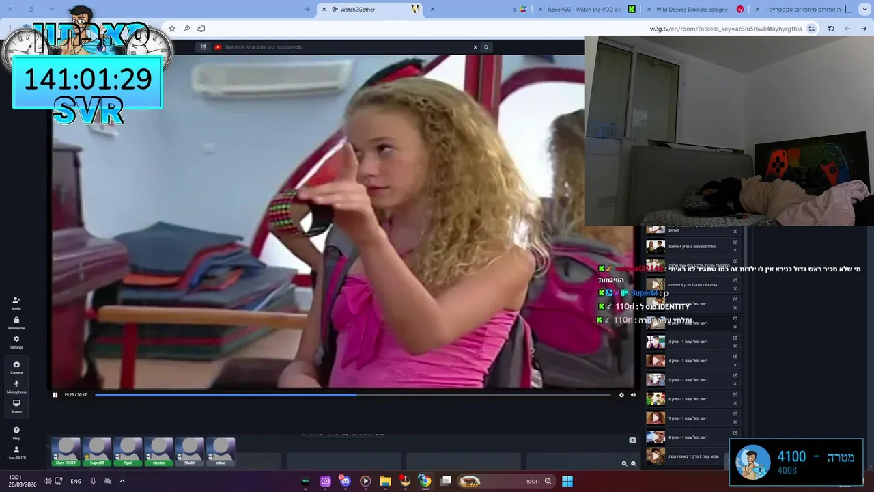The width and height of the screenshot is (874, 492).
Task: Reload the w2g.tv page
Action: (x=831, y=29)
